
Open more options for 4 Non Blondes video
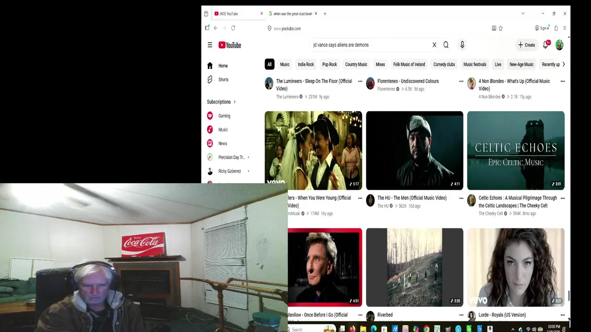(x=562, y=82)
